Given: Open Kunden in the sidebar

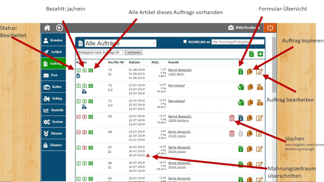Looking at the screenshot, I should click(53, 40).
